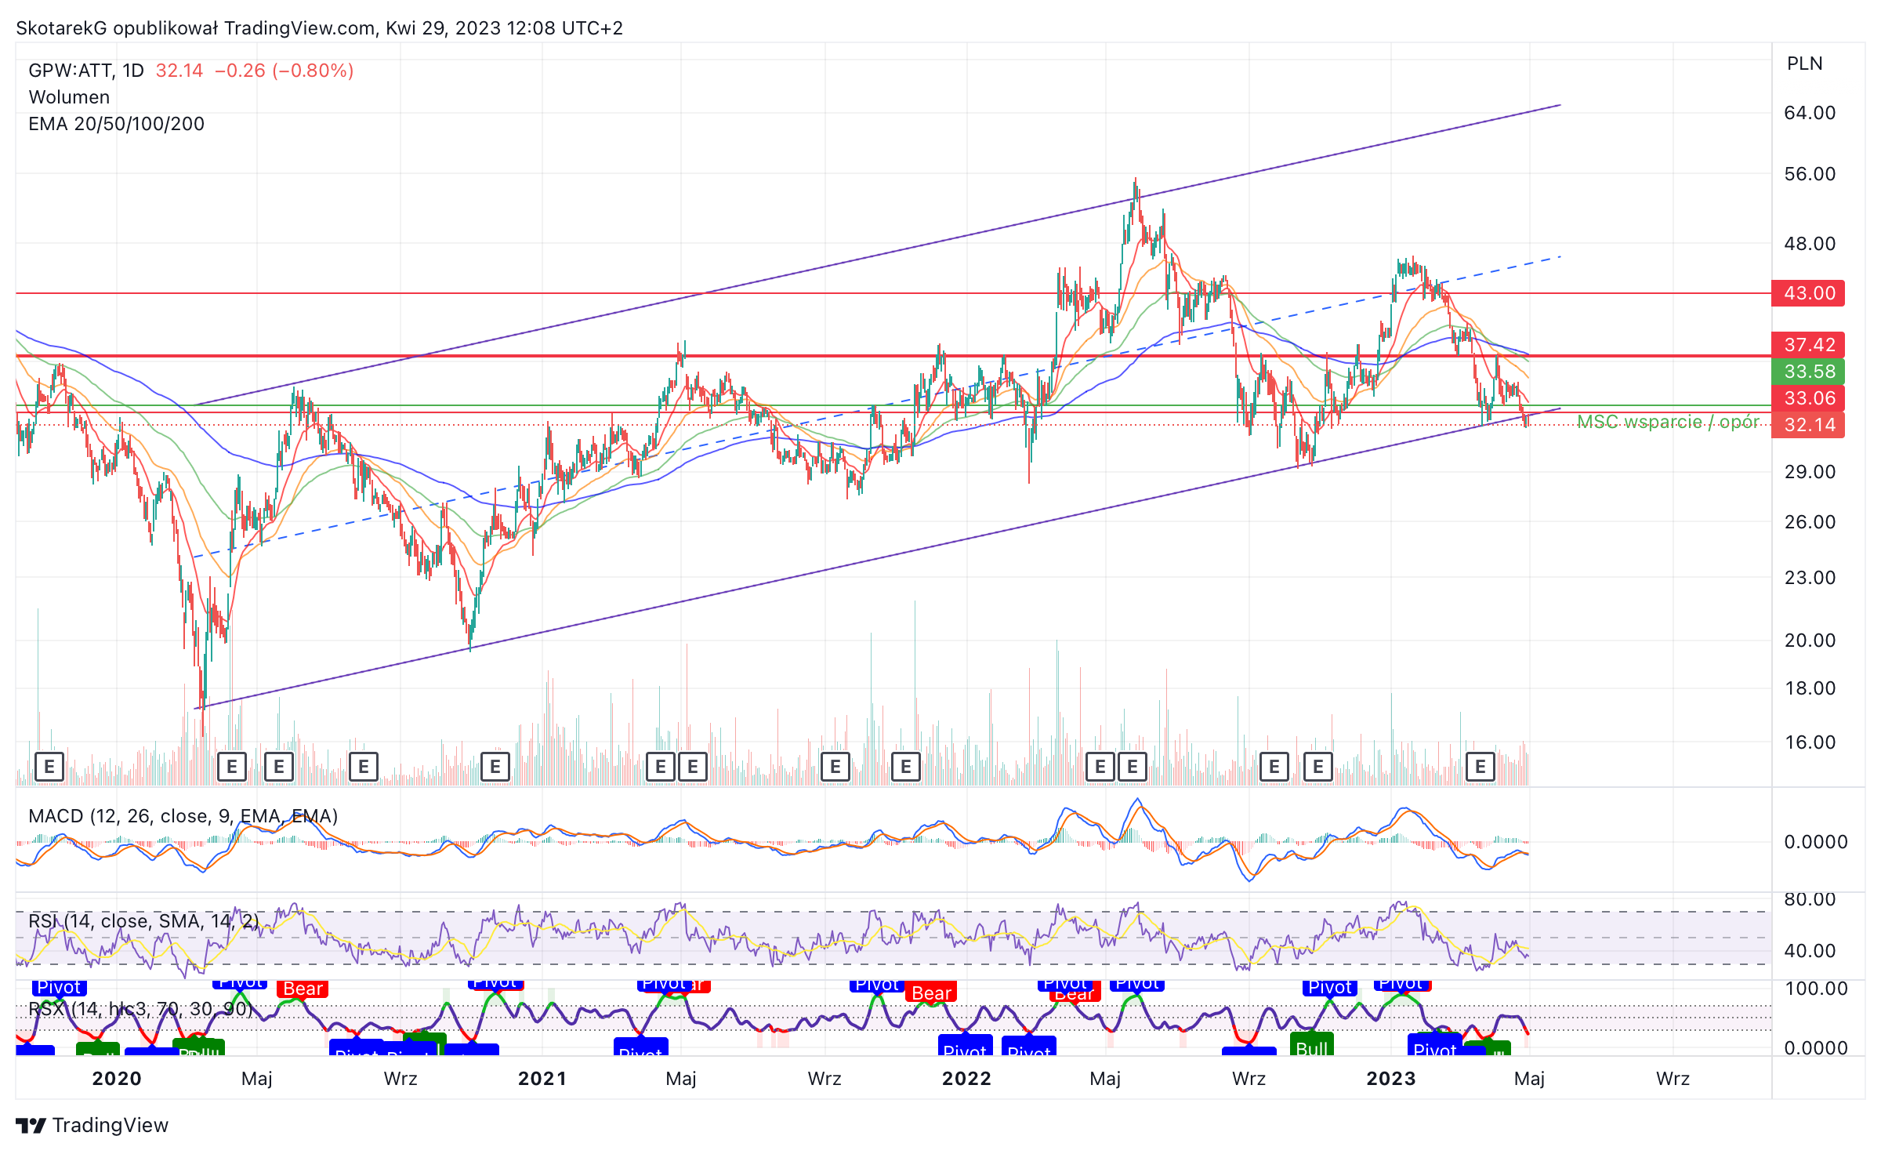Select the red 33.06 price label
Screen dimensions: 1881x1154
pyautogui.click(x=1808, y=398)
